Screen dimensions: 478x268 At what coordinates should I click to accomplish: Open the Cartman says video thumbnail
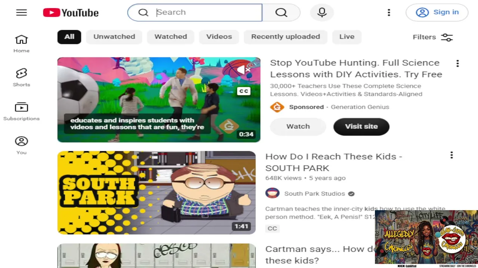(156, 256)
